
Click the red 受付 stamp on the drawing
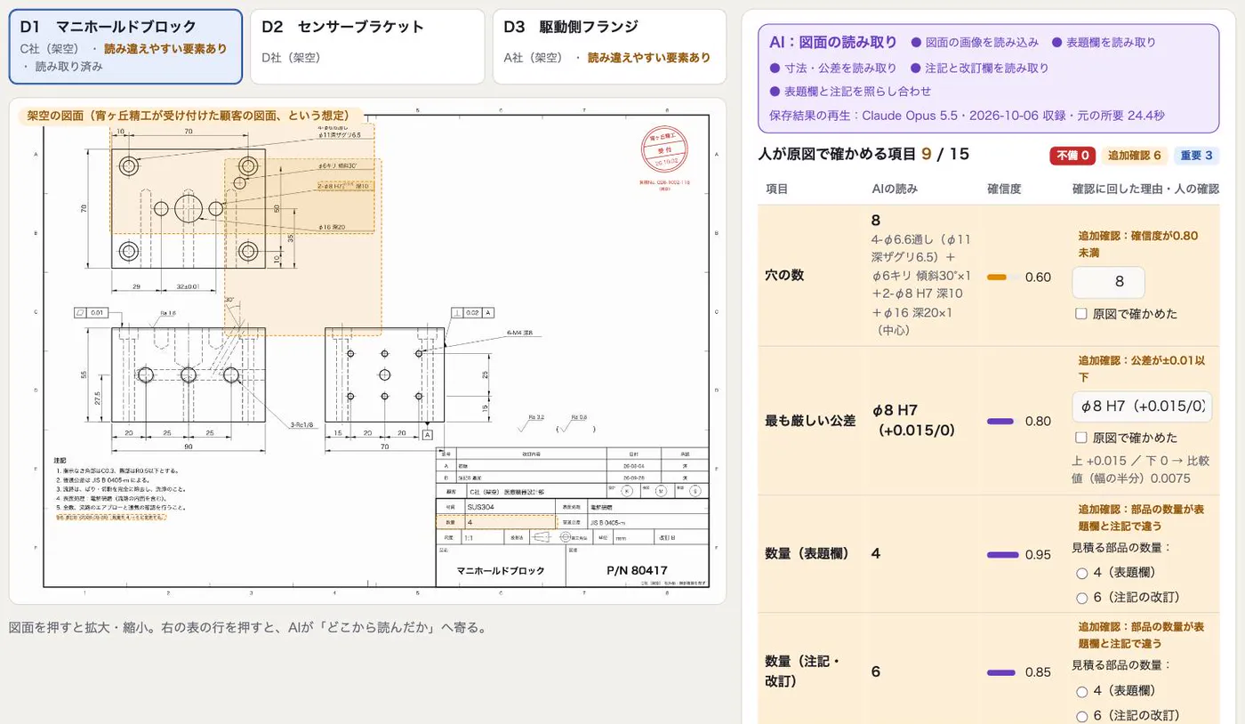tap(665, 149)
